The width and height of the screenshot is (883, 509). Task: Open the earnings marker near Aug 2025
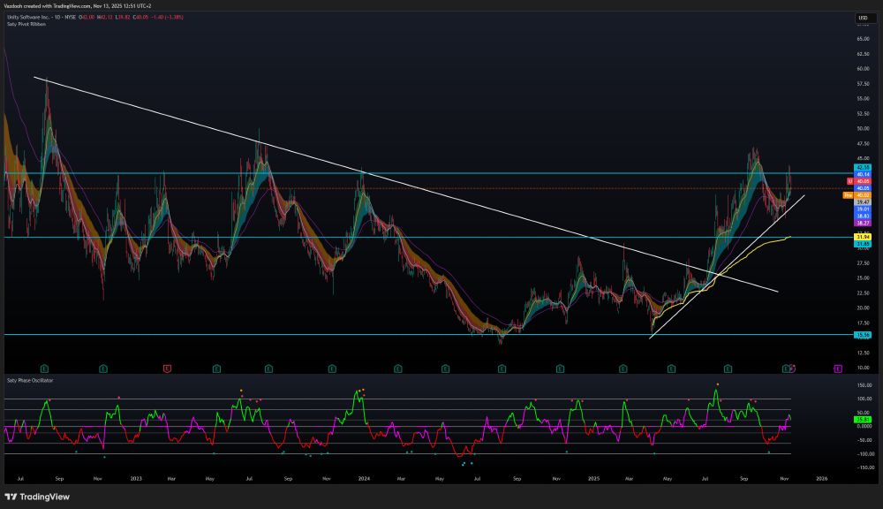pos(728,368)
